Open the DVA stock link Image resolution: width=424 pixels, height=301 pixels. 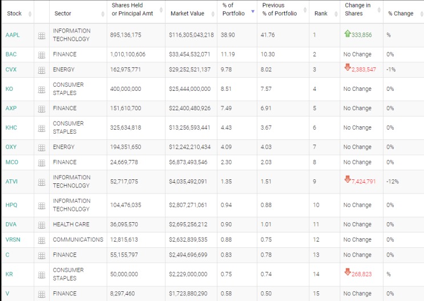click(11, 224)
